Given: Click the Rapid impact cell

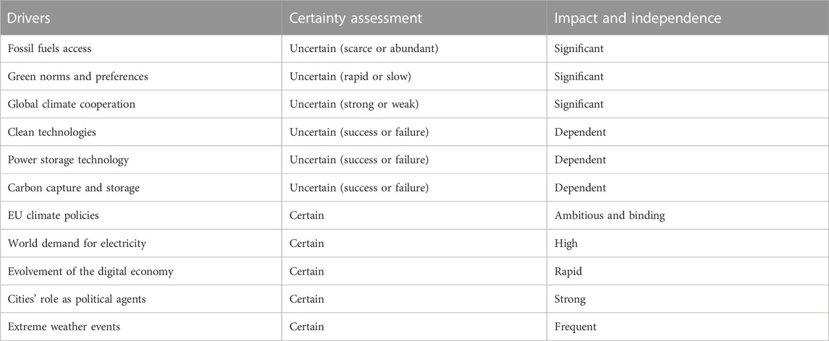Looking at the screenshot, I should tap(688, 272).
